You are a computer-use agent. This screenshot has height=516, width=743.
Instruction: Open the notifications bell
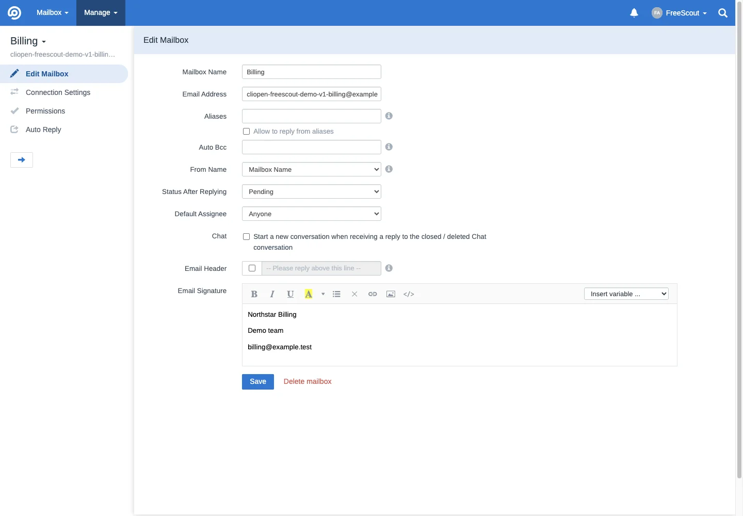click(634, 13)
